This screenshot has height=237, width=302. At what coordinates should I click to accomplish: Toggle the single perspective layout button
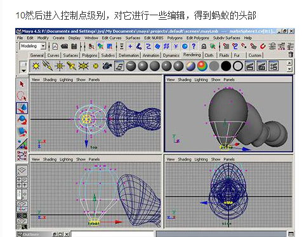(22, 170)
